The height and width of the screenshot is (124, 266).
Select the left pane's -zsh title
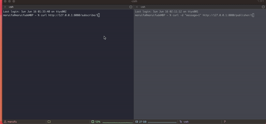coord(11,7)
